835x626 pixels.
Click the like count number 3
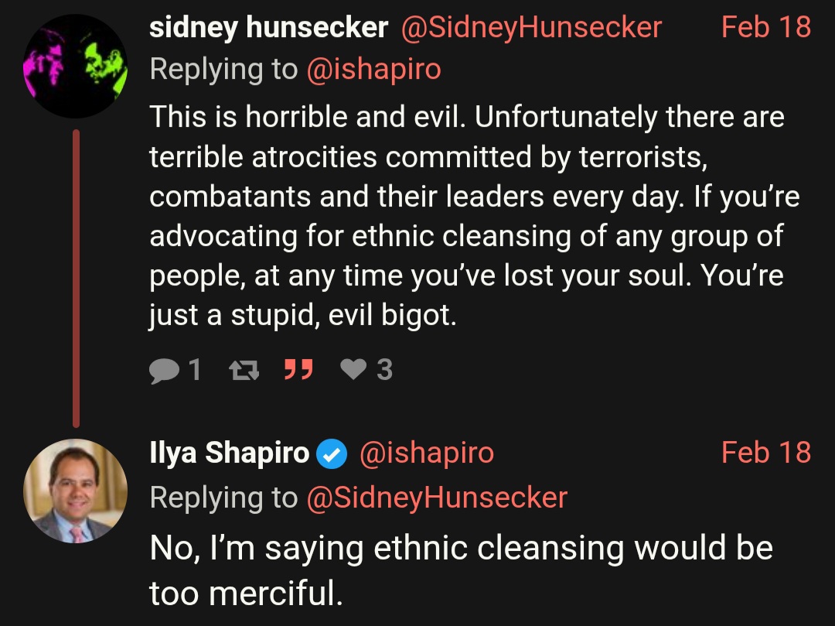384,369
